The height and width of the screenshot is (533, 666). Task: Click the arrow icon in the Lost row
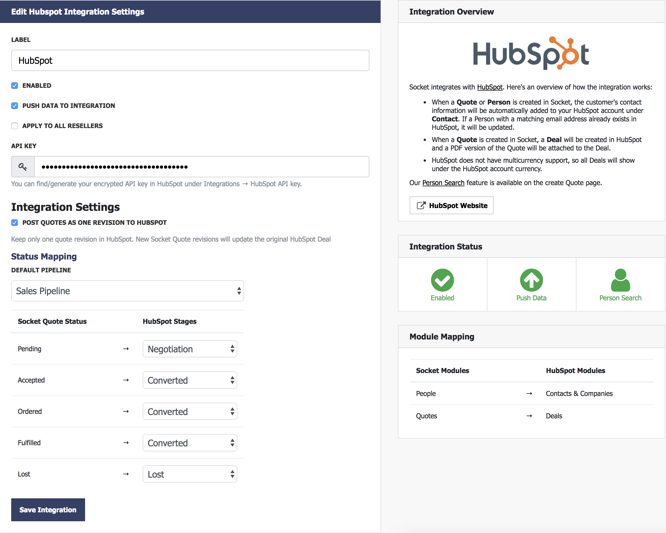pos(126,474)
